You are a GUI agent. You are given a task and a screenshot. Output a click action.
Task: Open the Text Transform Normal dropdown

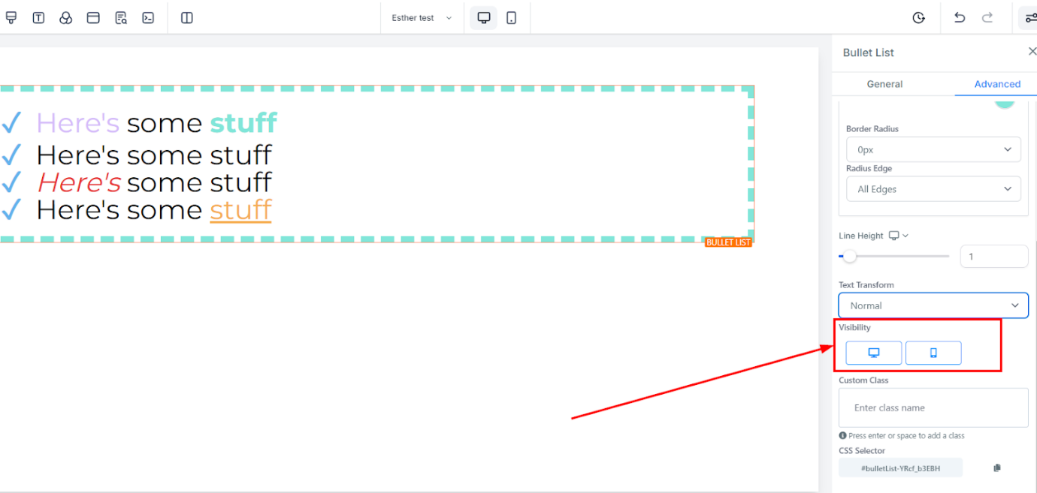(933, 305)
